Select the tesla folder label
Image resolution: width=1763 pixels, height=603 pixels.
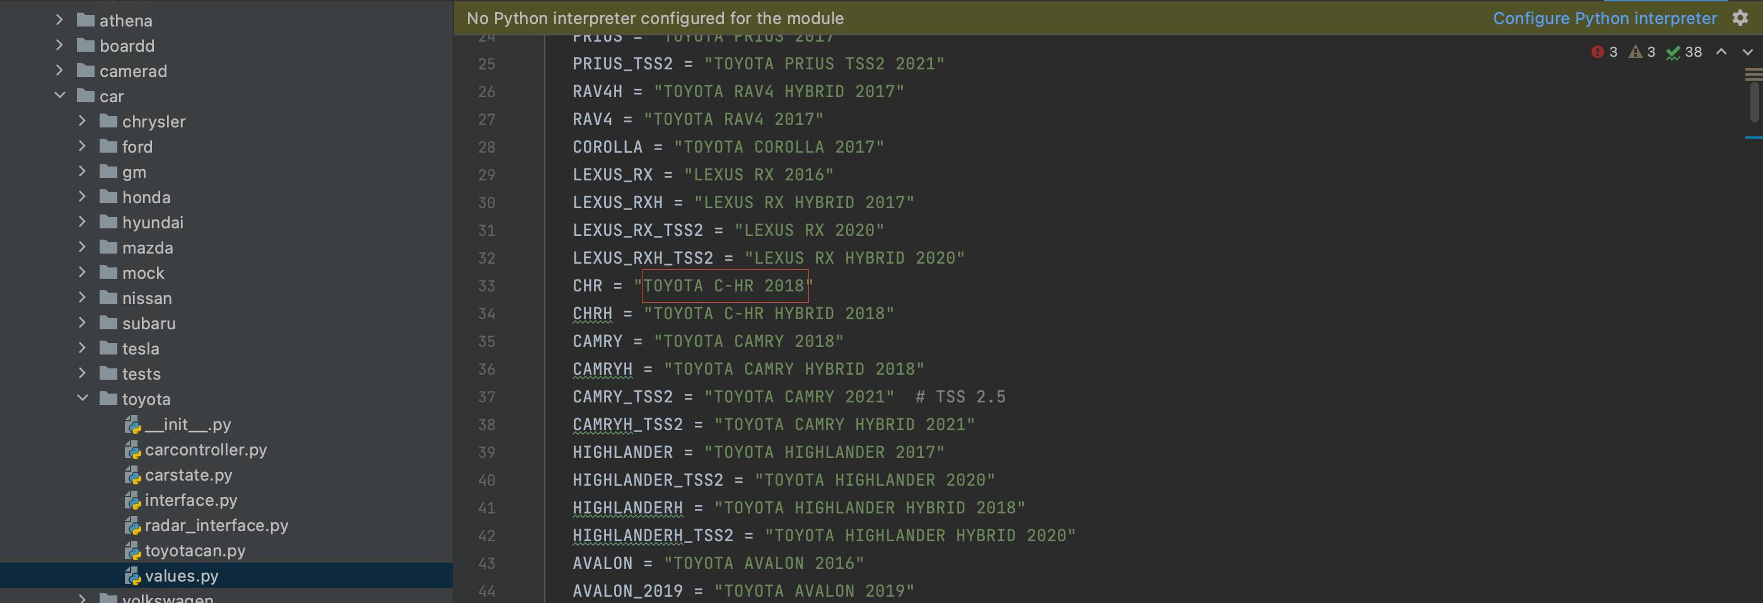tap(141, 348)
